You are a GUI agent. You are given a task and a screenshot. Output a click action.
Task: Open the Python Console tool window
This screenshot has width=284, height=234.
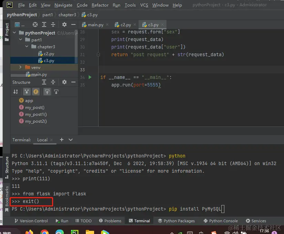221,221
